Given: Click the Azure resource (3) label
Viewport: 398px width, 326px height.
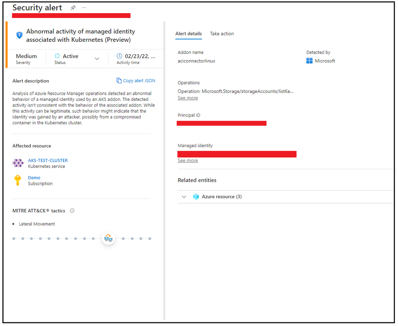Looking at the screenshot, I should 222,197.
